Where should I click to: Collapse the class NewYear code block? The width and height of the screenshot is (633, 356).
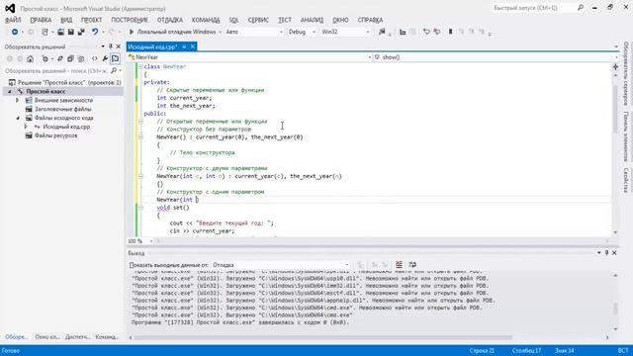pyautogui.click(x=140, y=66)
